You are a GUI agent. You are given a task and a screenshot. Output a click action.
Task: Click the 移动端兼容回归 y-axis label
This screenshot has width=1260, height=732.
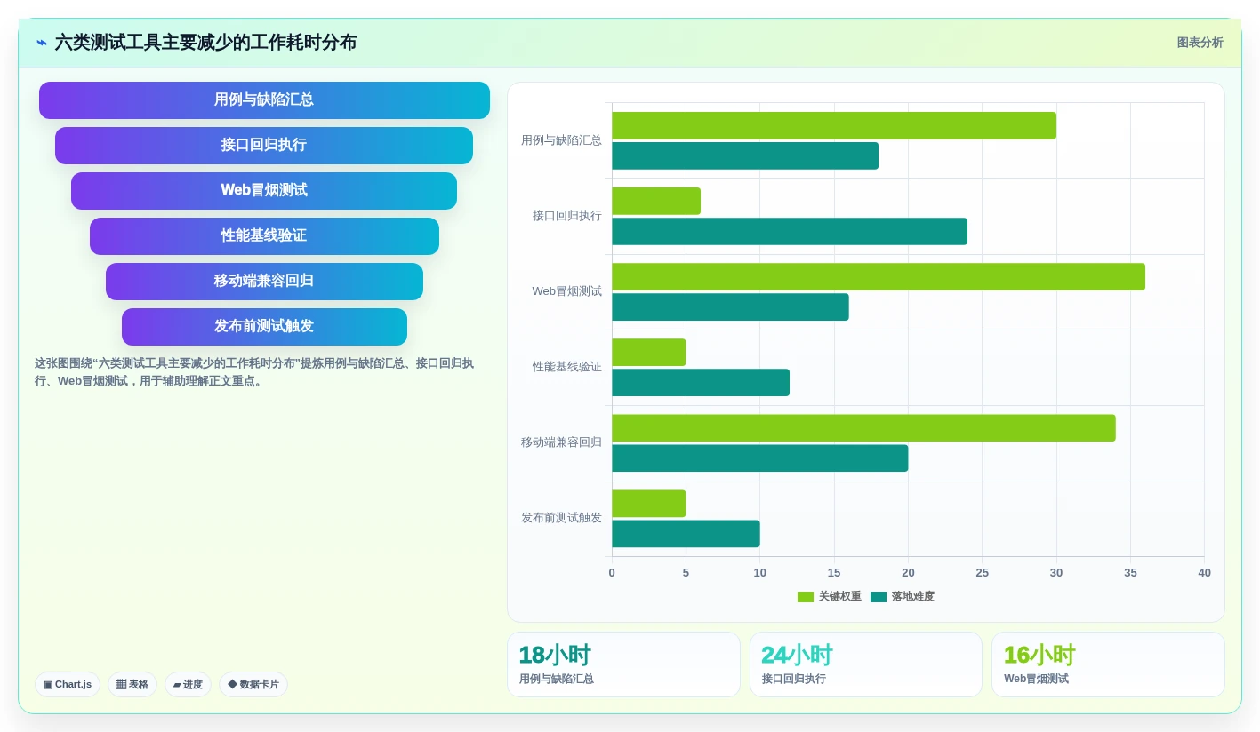(x=561, y=442)
